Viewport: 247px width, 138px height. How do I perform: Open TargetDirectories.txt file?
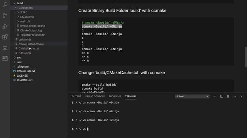[33, 35]
